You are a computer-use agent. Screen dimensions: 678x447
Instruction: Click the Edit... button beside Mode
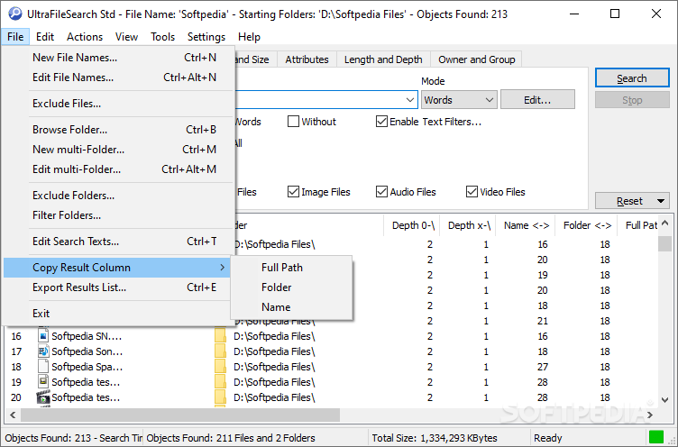pos(537,100)
